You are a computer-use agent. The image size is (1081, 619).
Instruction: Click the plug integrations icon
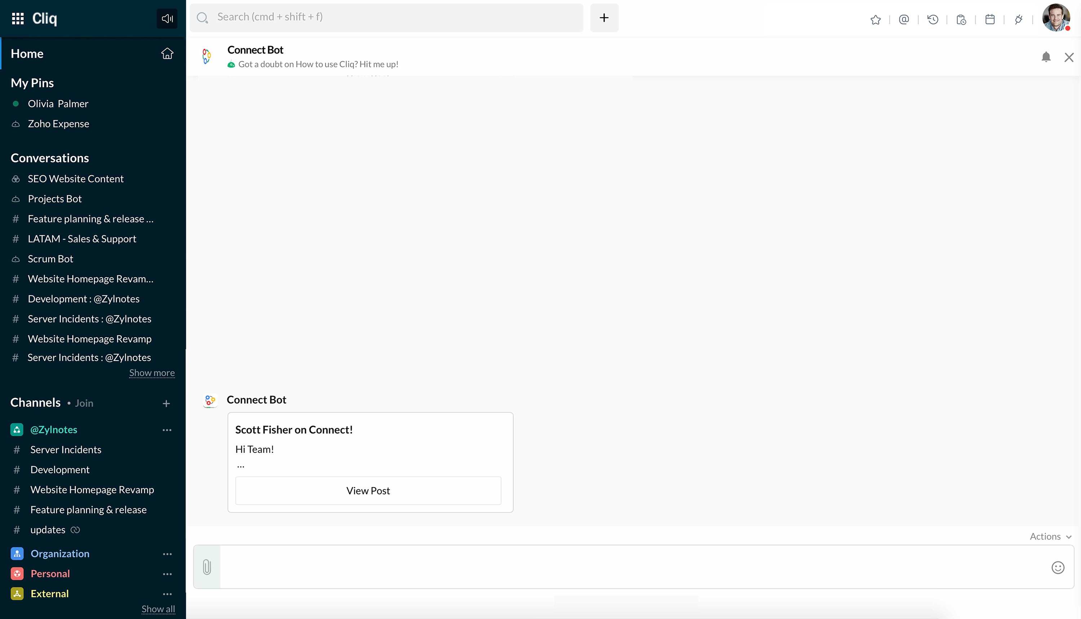1018,19
